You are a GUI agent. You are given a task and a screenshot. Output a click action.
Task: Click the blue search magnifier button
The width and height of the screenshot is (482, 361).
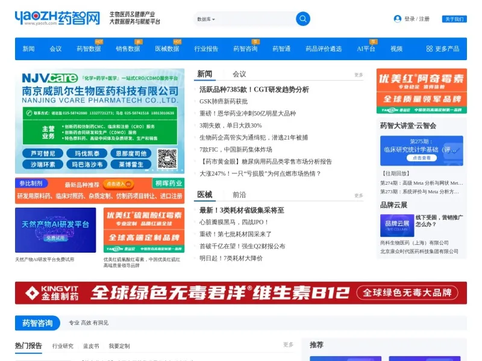pyautogui.click(x=303, y=19)
